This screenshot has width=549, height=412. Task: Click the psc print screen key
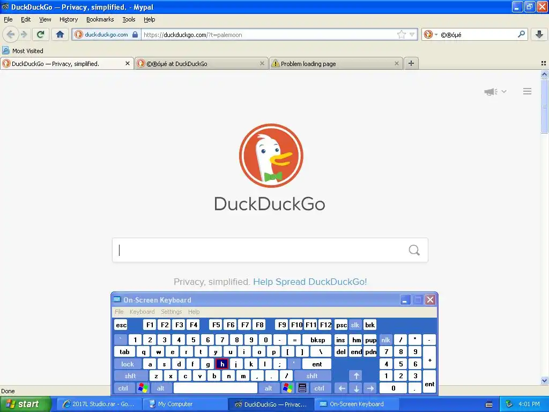(341, 325)
